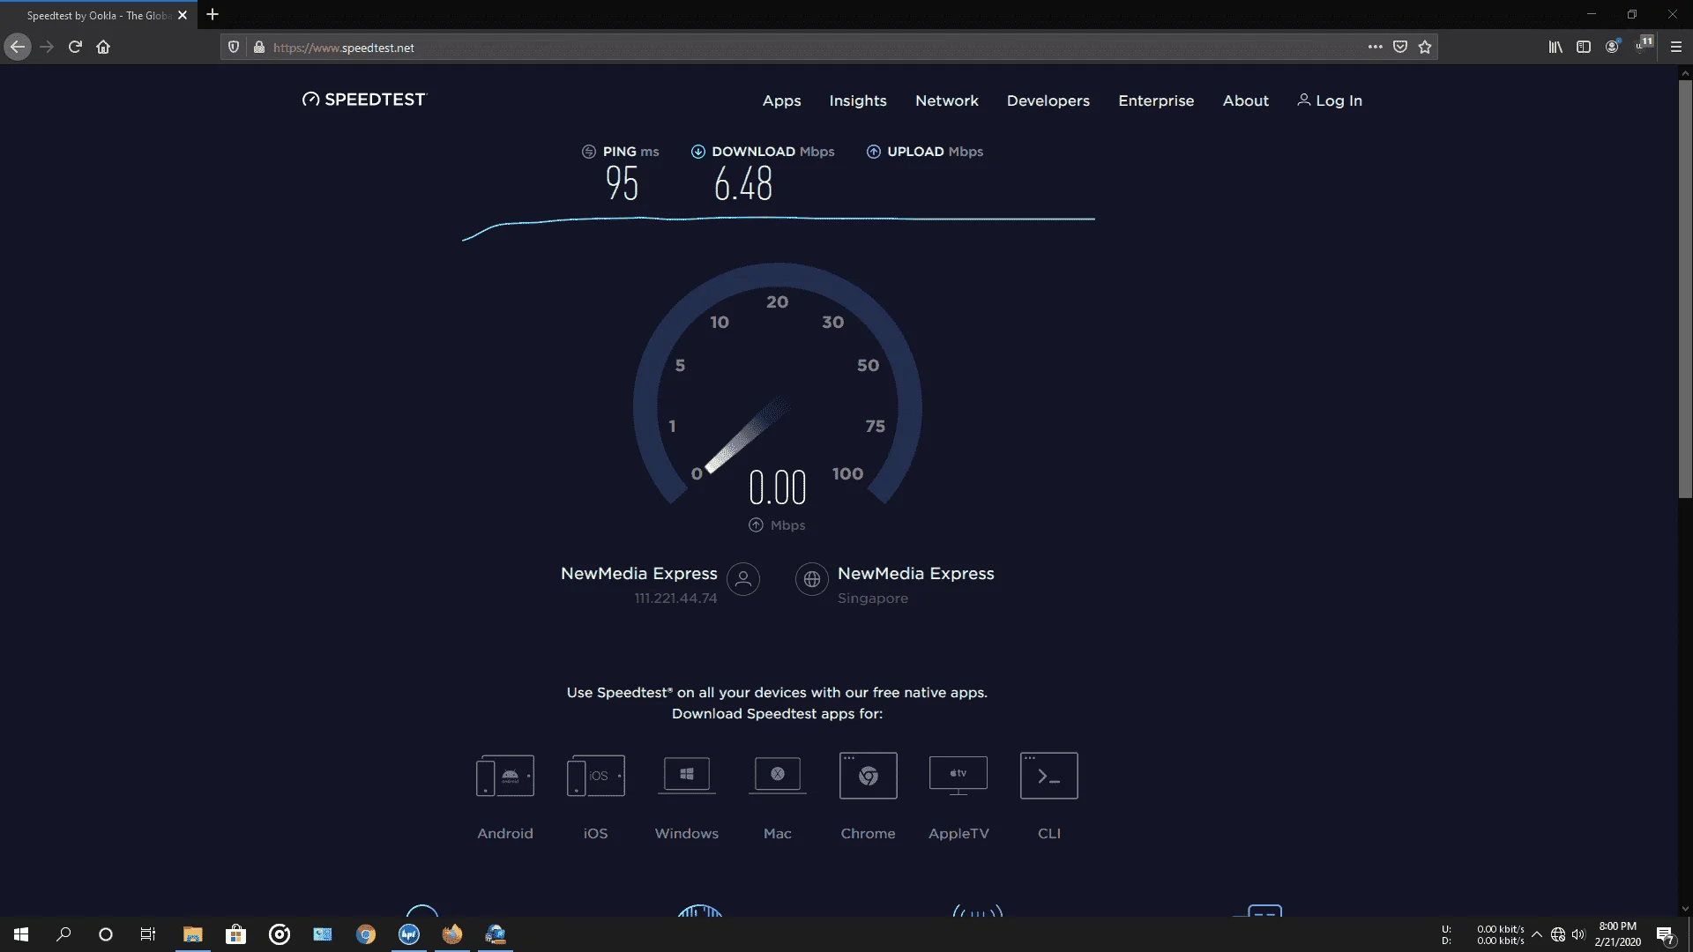Open the Enterprise menu item
1693x952 pixels.
pos(1155,100)
